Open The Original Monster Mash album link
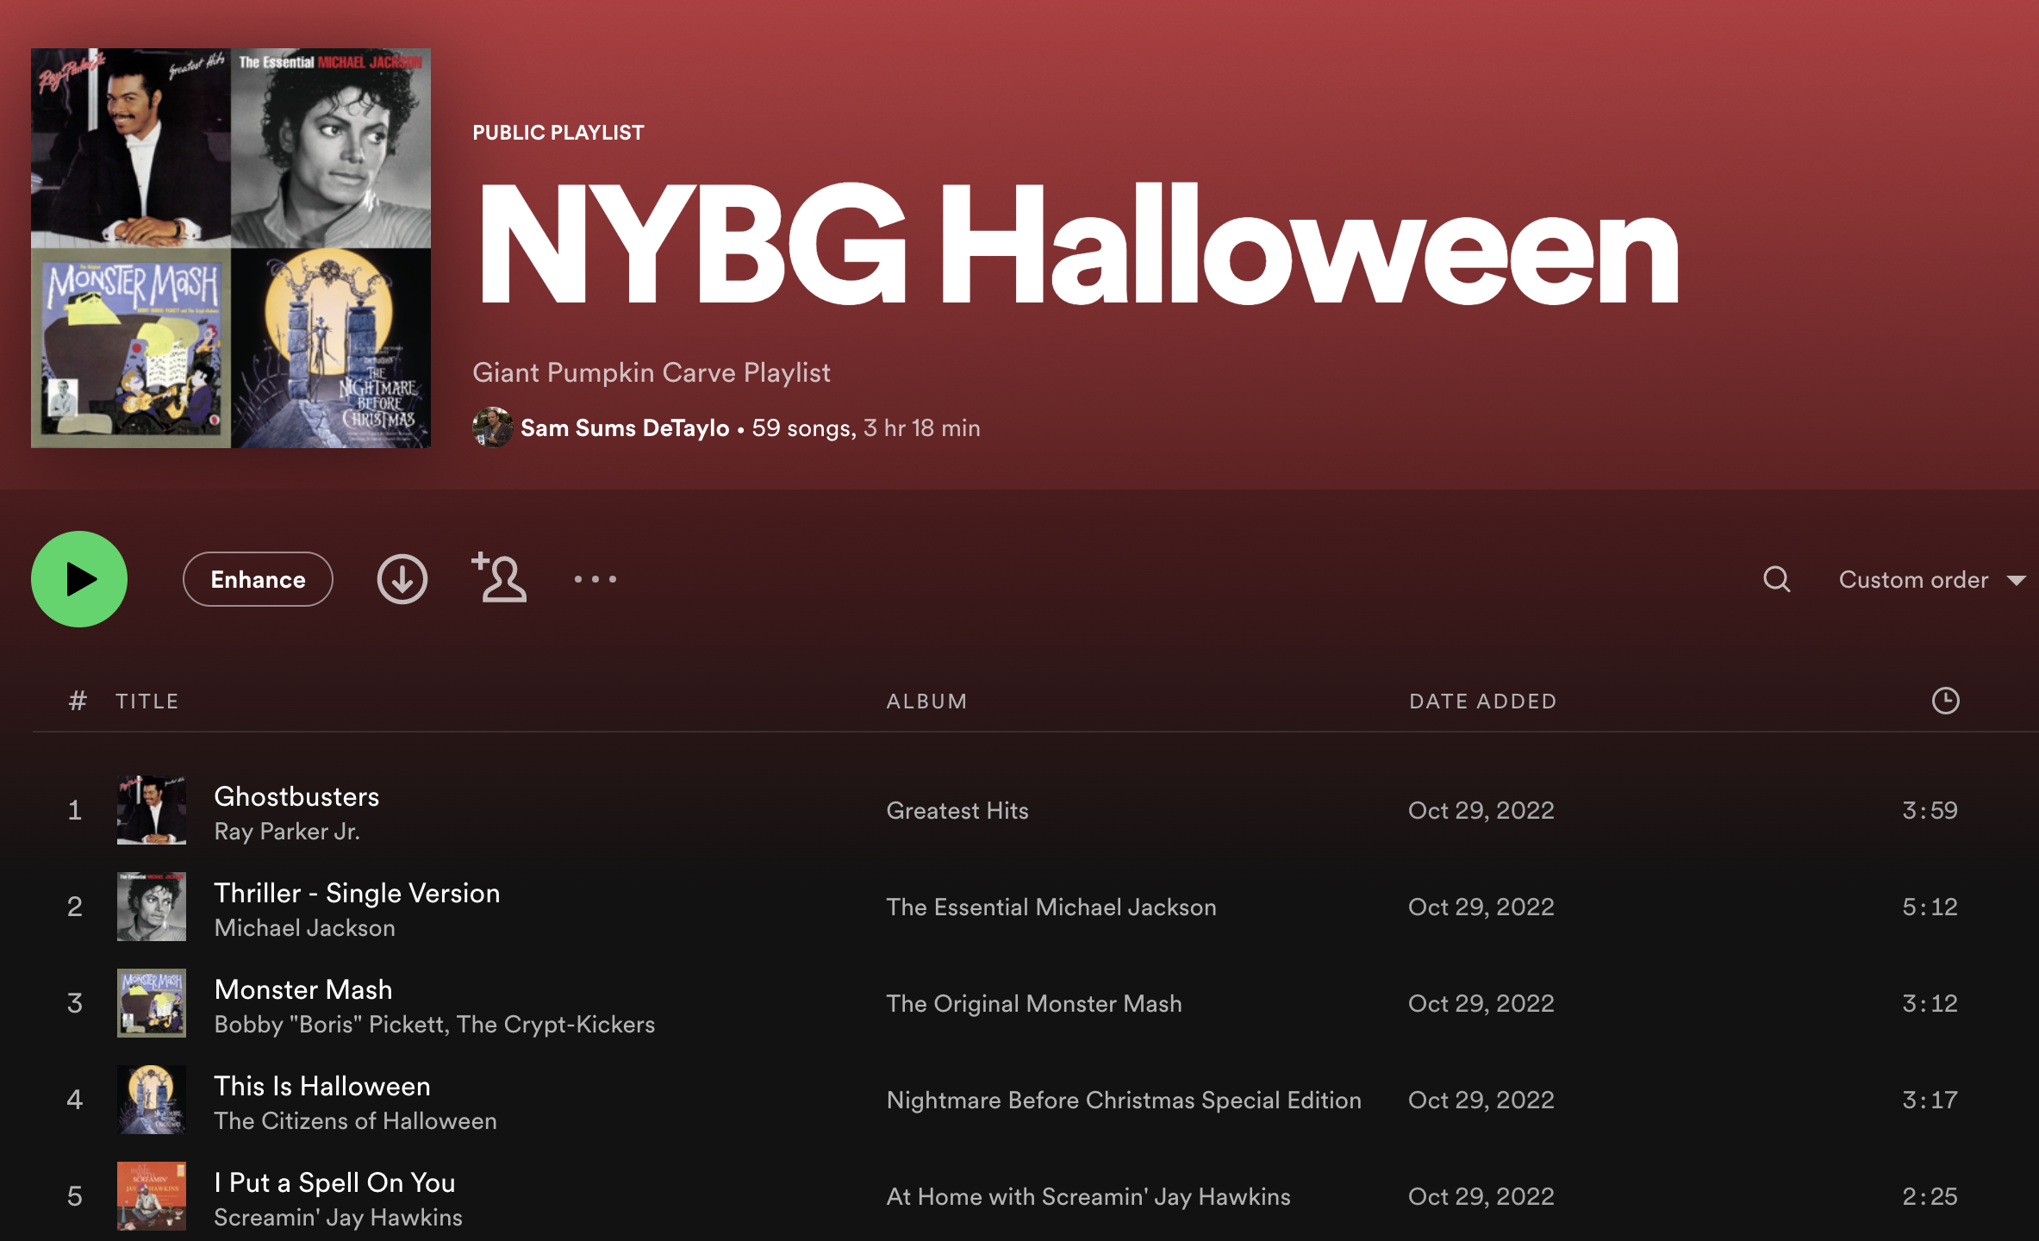This screenshot has width=2039, height=1241. 1033,1003
